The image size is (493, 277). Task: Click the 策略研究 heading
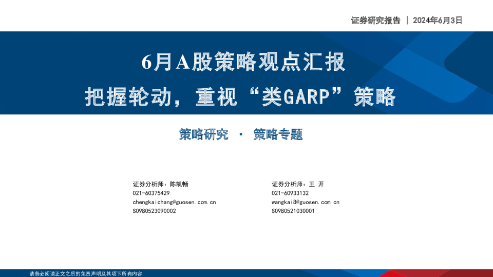pos(203,135)
